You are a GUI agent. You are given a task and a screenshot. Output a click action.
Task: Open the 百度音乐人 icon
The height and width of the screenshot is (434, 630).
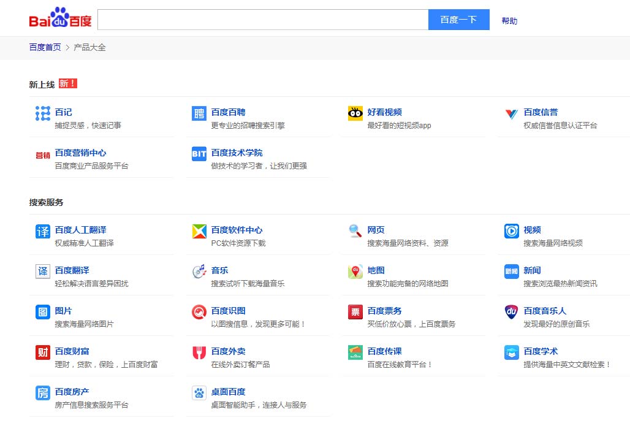coord(512,312)
